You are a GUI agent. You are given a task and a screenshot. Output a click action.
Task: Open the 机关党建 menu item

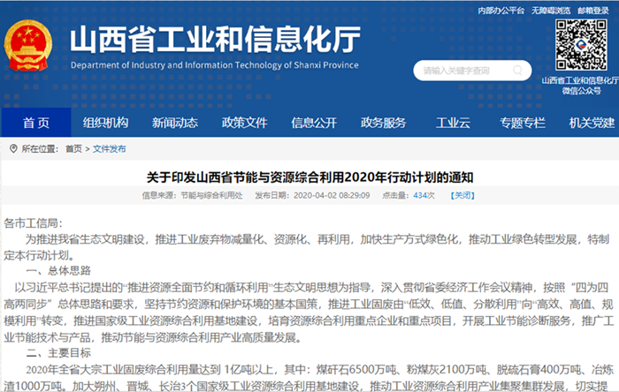click(592, 123)
